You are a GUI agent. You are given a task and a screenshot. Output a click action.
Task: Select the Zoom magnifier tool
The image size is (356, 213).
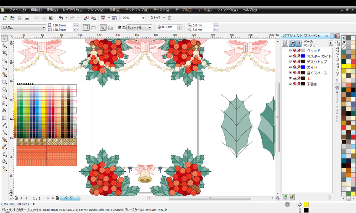[x=4, y=60]
